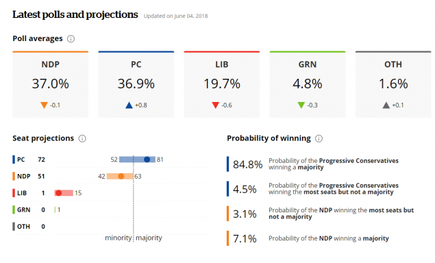Click the info icon beside Poll averages
The width and height of the screenshot is (435, 263).
(71, 39)
